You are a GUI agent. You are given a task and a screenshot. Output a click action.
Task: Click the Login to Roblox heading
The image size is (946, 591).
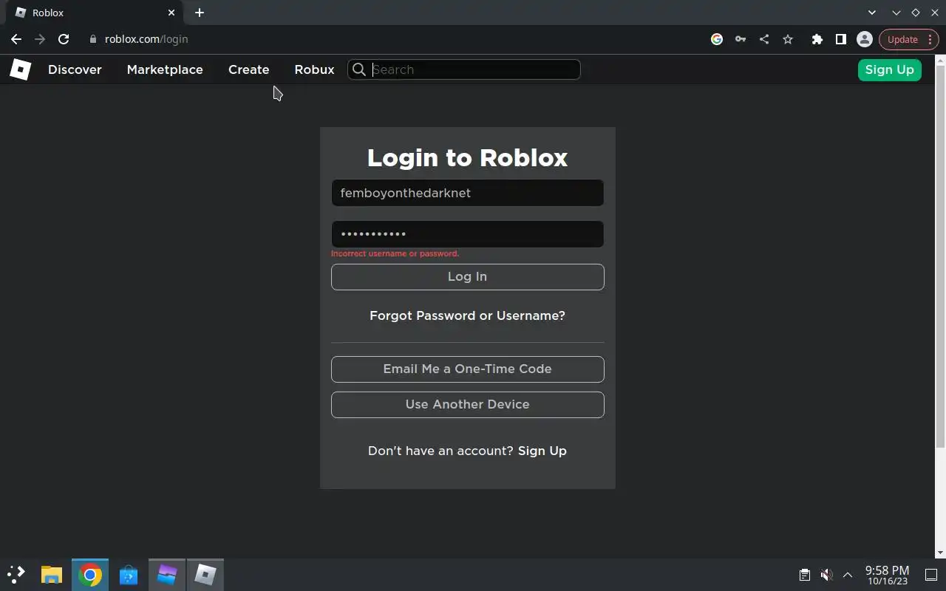point(467,157)
